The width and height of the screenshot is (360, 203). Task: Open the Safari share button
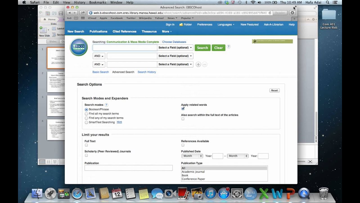click(83, 13)
